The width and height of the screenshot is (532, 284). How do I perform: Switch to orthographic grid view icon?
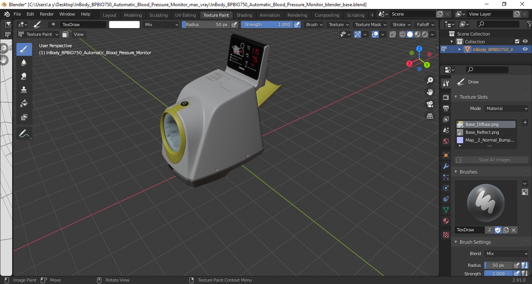430,116
